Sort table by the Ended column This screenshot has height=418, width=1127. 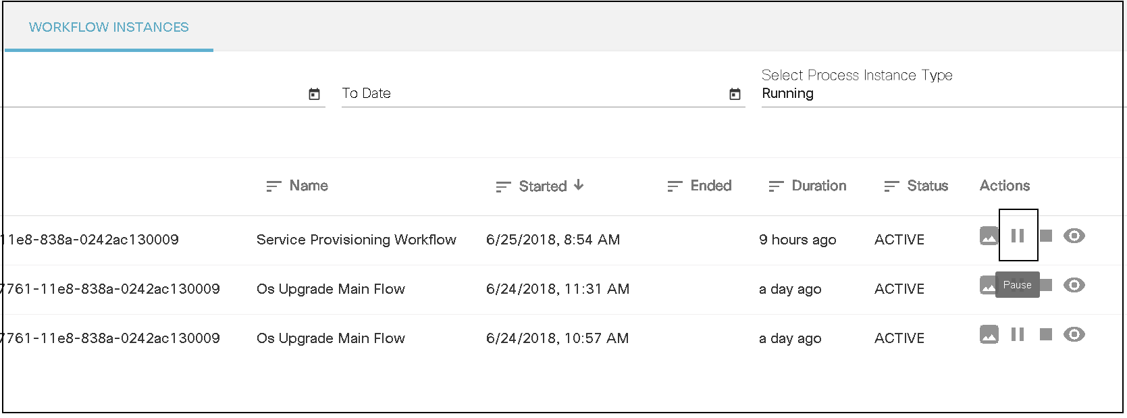point(710,186)
